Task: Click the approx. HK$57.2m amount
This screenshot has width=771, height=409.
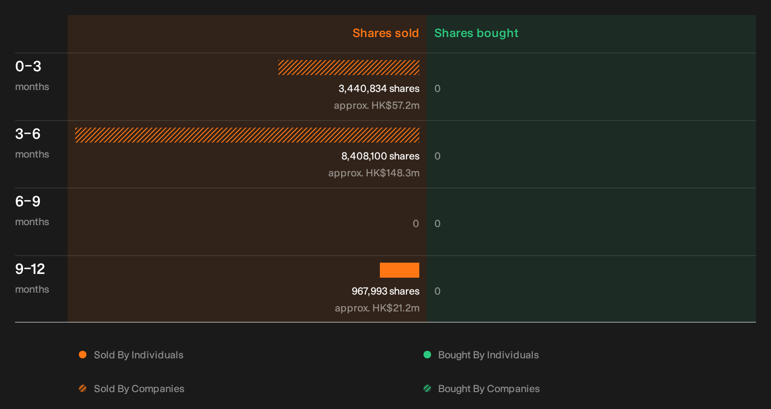Action: (377, 106)
